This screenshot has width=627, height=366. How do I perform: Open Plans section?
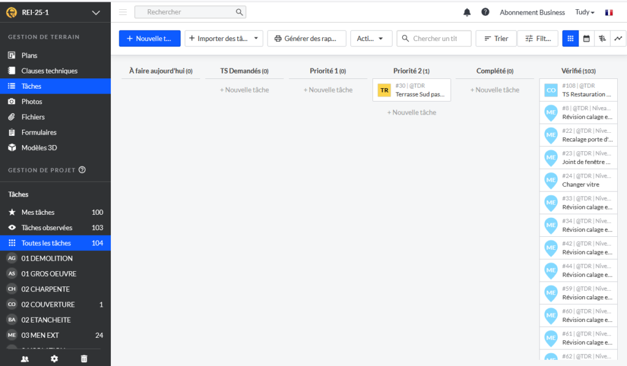(x=55, y=55)
